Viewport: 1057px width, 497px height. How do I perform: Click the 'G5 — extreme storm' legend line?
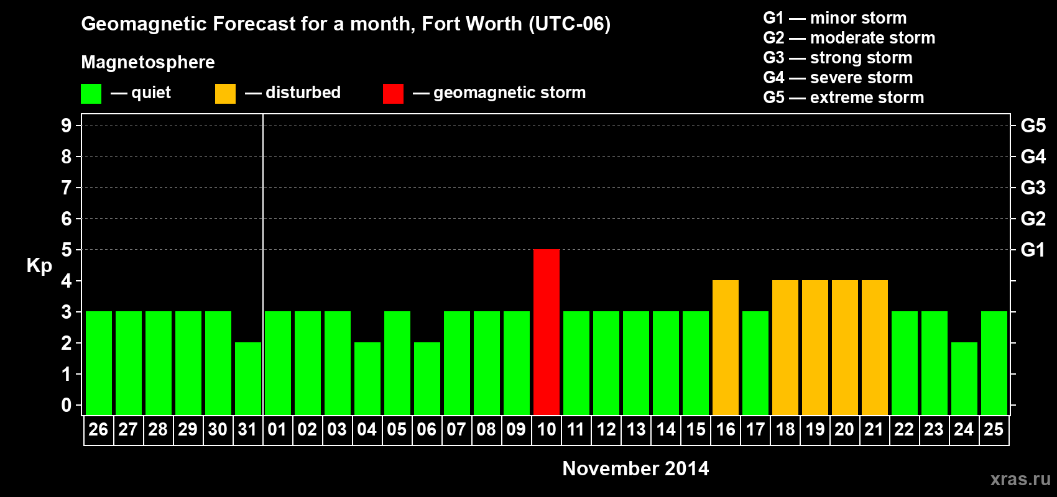(x=844, y=98)
